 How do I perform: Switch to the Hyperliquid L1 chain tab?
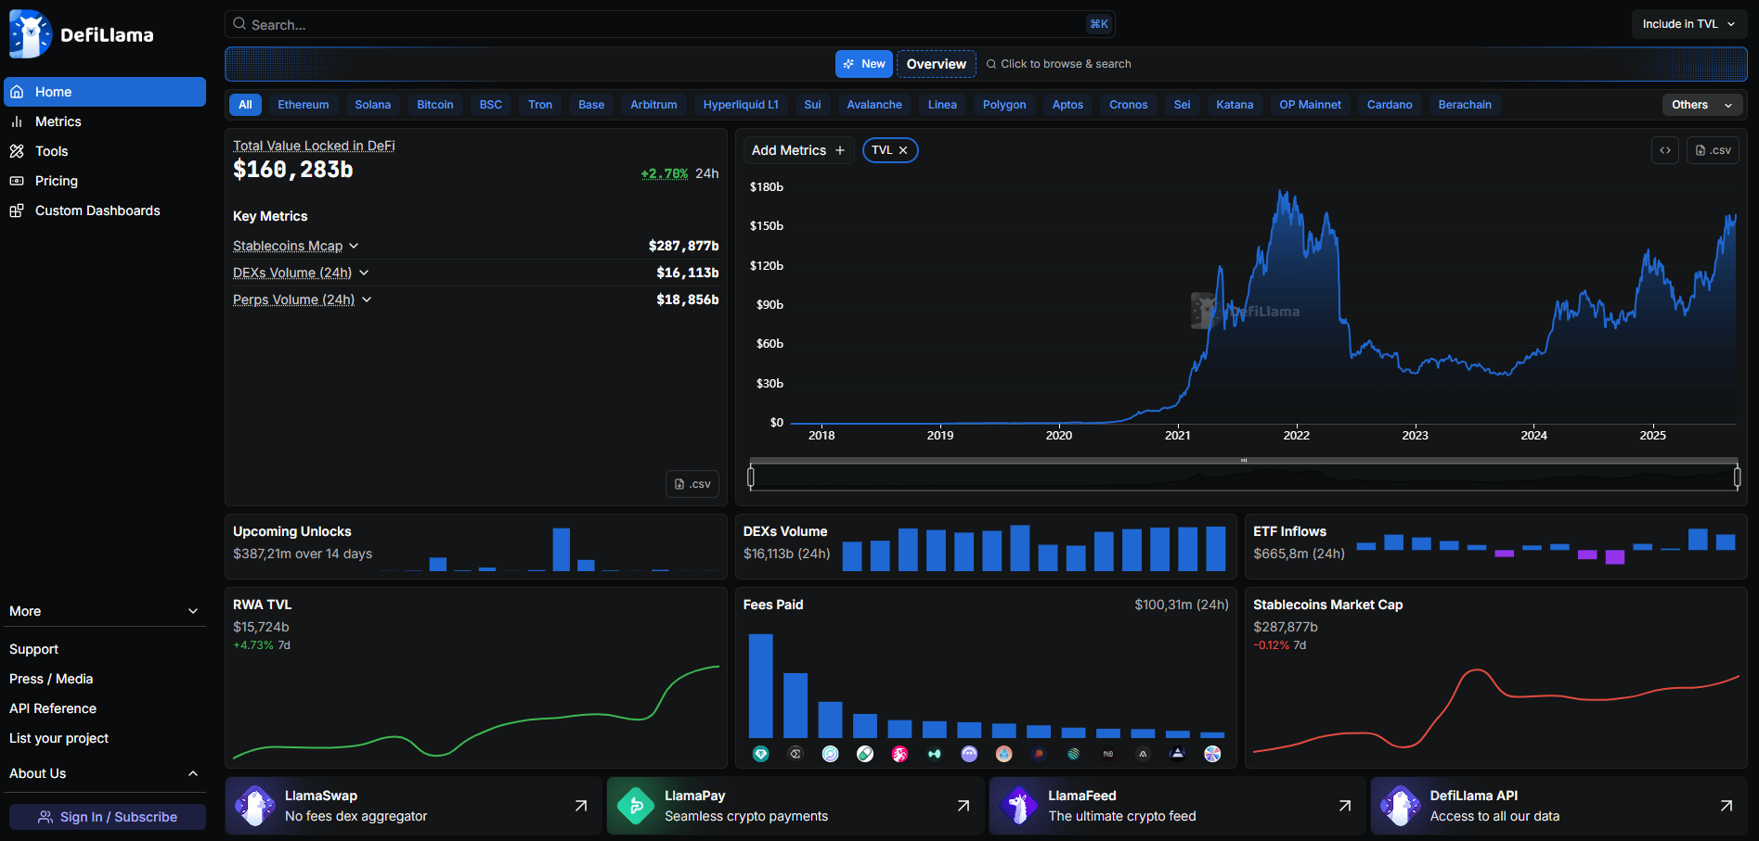coord(741,105)
